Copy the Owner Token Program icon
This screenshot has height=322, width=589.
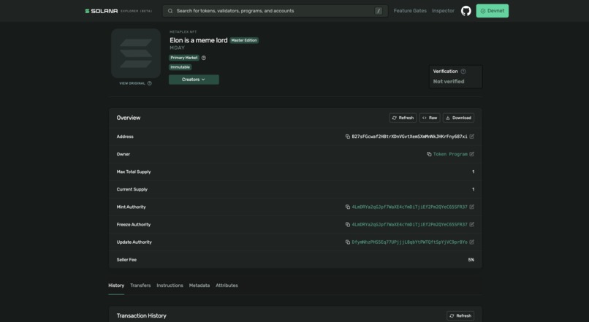[429, 154]
